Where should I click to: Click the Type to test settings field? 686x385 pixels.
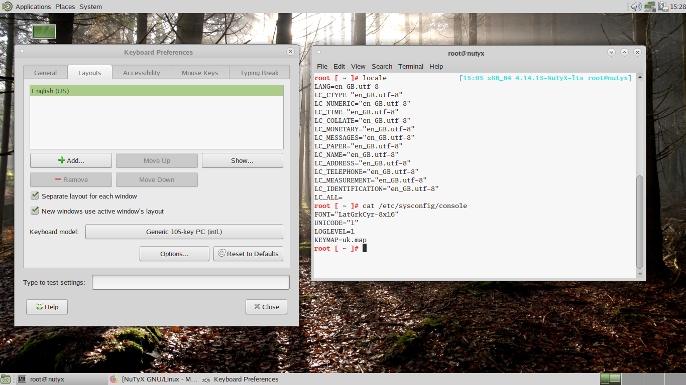coord(191,282)
